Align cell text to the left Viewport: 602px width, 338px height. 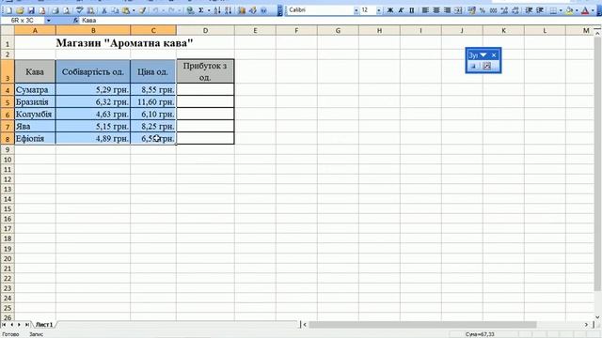pos(425,10)
